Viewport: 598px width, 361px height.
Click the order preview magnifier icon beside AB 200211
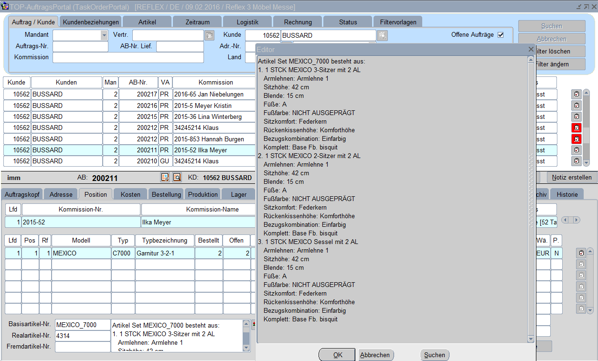pos(177,178)
